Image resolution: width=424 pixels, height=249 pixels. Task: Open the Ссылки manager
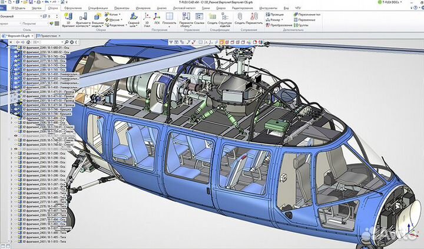[199, 19]
